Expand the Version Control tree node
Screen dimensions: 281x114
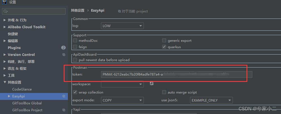(5, 55)
